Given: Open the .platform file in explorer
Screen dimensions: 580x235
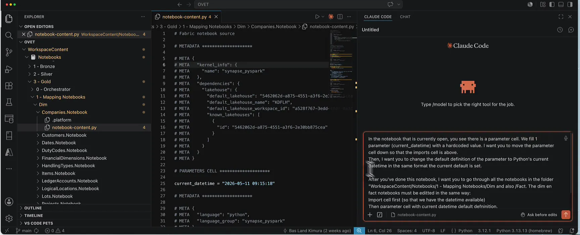Looking at the screenshot, I should pos(61,120).
